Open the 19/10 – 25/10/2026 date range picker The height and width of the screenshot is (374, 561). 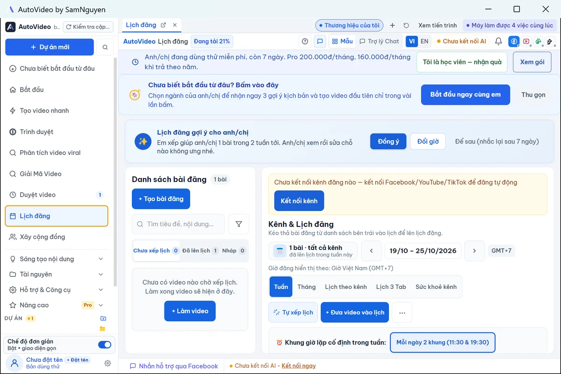pos(423,251)
